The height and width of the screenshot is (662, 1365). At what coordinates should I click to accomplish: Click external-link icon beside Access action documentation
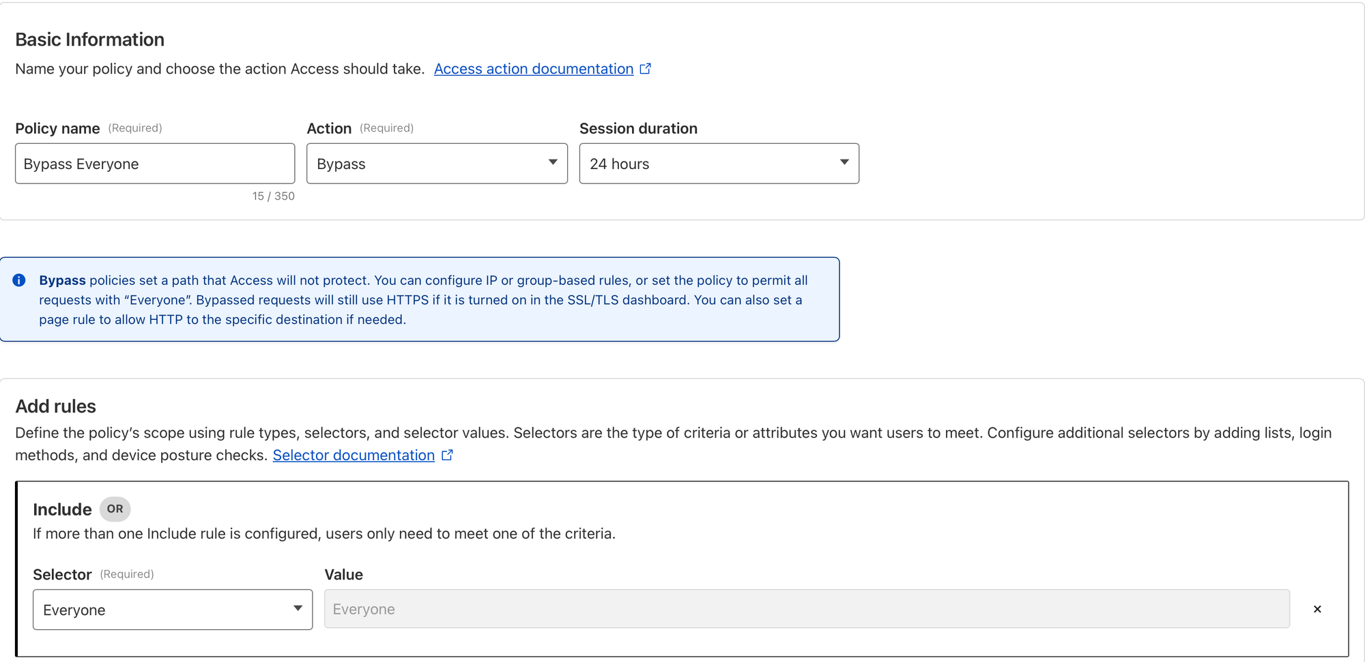coord(645,69)
